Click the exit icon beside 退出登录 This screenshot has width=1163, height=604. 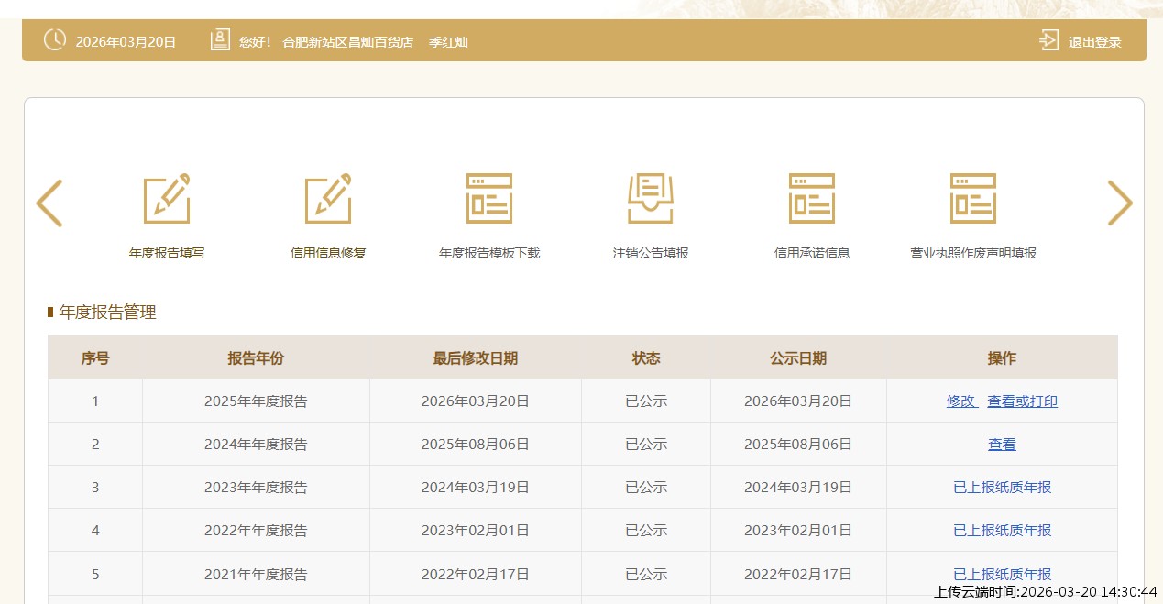1048,40
